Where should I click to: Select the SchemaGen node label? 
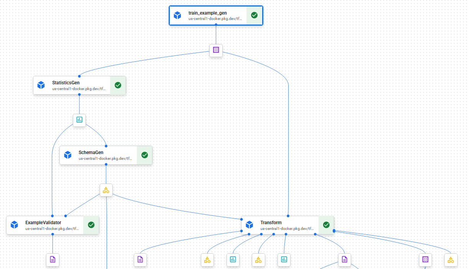tap(91, 153)
